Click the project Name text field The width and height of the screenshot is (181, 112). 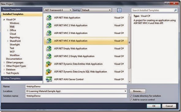pyautogui.click(x=76, y=86)
